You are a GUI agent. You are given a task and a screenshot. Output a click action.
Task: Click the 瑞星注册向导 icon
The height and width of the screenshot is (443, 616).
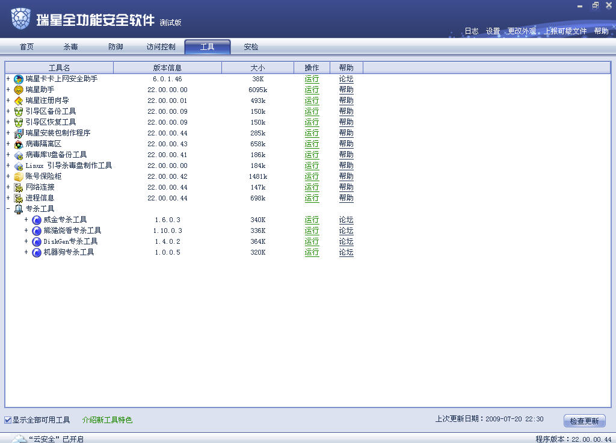point(19,101)
